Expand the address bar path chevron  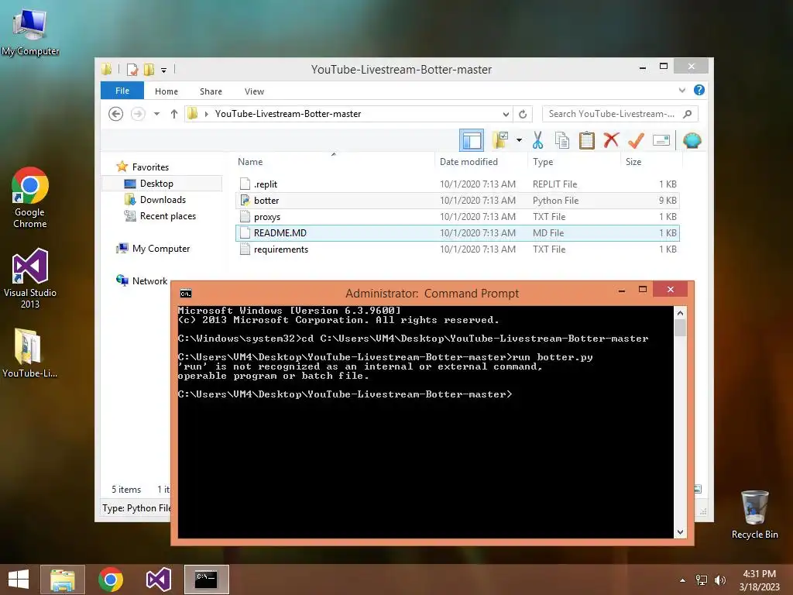pos(206,114)
